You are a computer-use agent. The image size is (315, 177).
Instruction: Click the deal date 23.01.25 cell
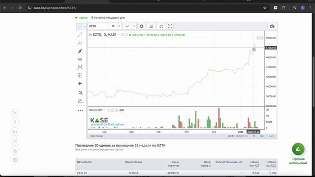click(x=82, y=173)
